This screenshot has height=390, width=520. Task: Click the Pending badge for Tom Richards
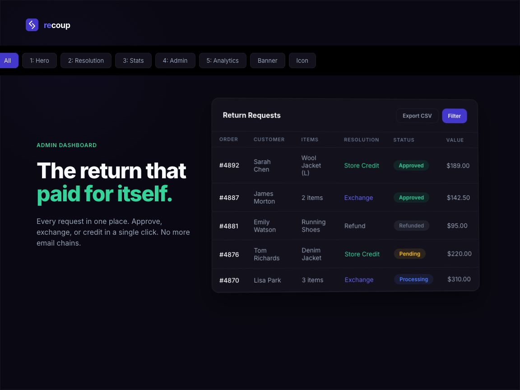point(409,254)
